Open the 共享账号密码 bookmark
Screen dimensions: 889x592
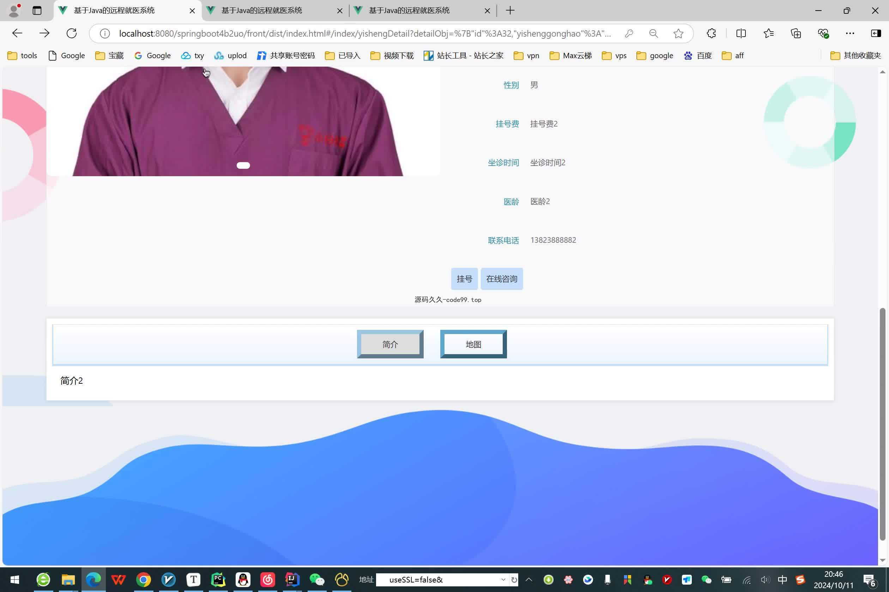286,56
